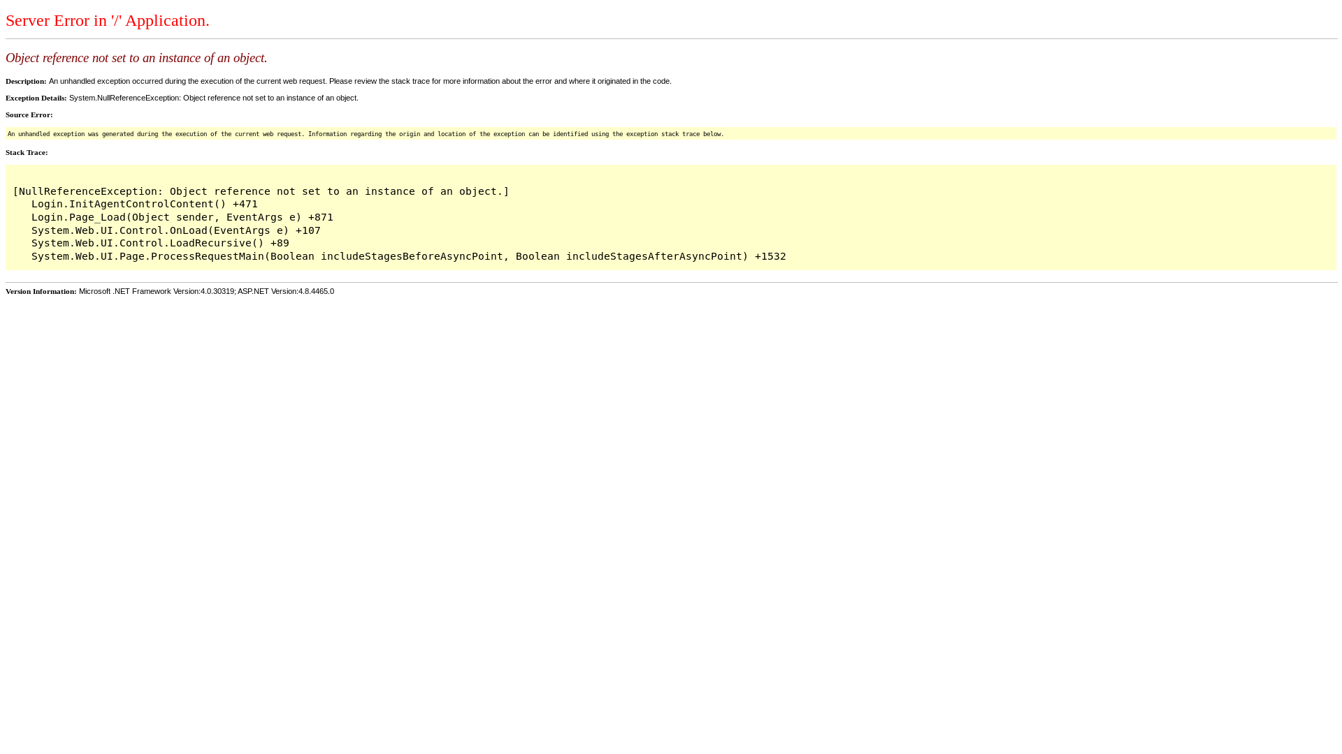The image size is (1342, 754).
Task: Click the 'Server Error in '/' Application.' heading
Action: coord(108,20)
